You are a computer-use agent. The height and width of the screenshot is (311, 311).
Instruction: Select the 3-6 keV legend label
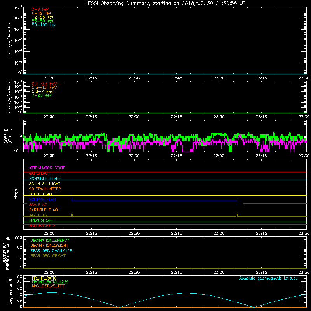pos(40,9)
